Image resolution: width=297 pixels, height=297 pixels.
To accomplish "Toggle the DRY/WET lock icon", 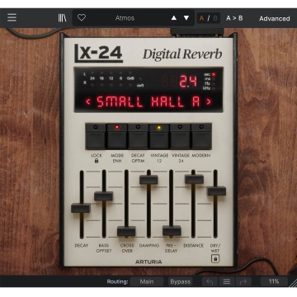I will point(215,259).
